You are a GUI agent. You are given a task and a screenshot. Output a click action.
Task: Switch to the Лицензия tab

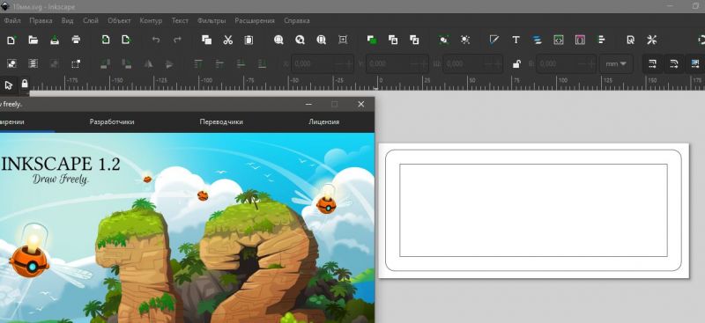pyautogui.click(x=323, y=121)
